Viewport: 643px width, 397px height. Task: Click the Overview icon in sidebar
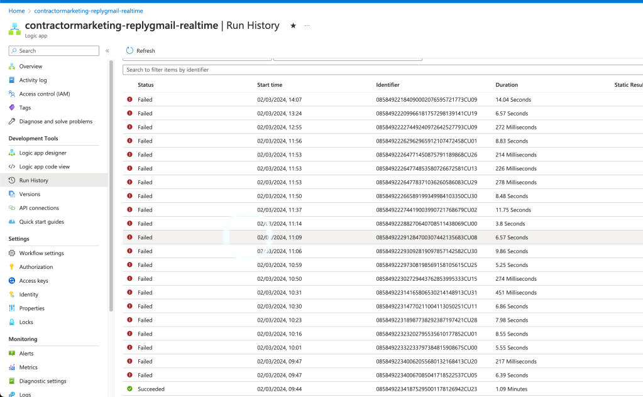[12, 67]
